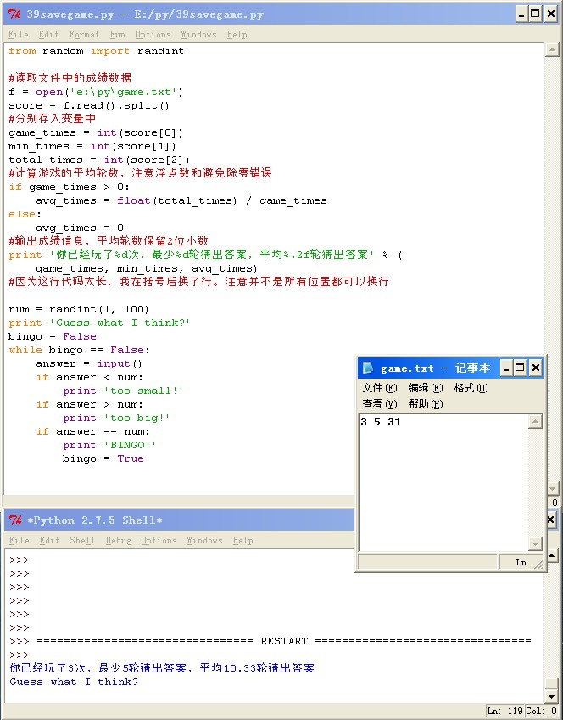Screen dimensions: 563x720
Task: Click the Notepad scrollbar down arrow
Action: point(535,544)
